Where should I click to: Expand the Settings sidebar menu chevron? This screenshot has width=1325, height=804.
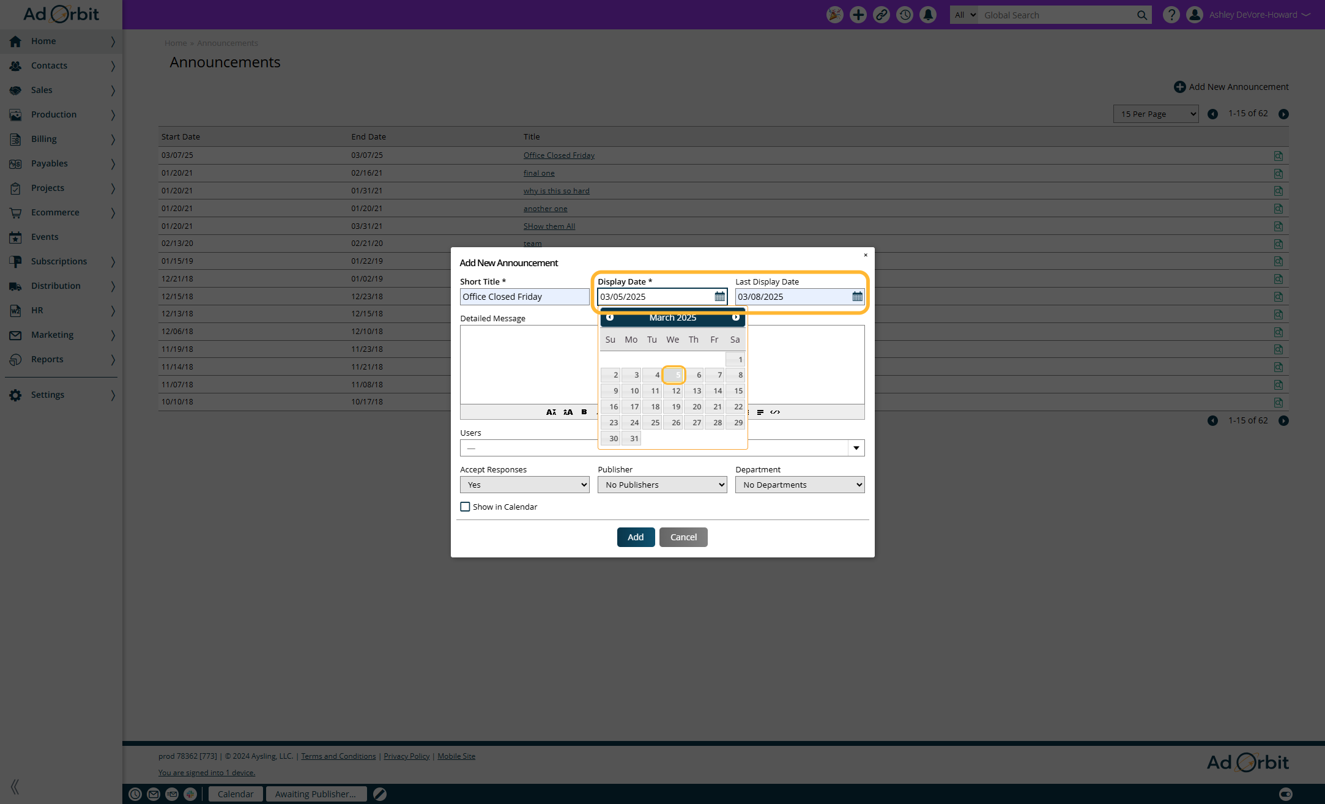tap(113, 395)
